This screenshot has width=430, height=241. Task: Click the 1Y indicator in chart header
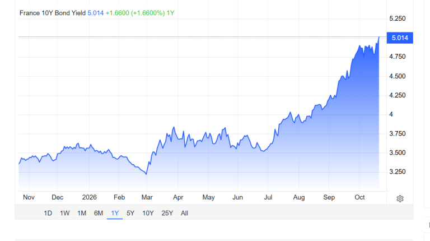[170, 13]
